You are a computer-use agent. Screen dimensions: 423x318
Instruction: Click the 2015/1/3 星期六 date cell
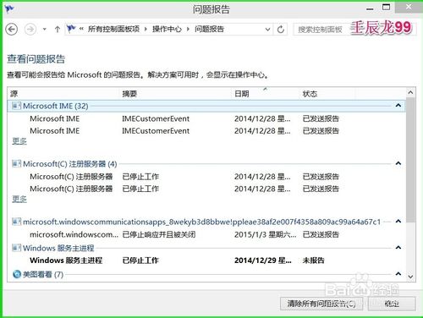point(265,234)
